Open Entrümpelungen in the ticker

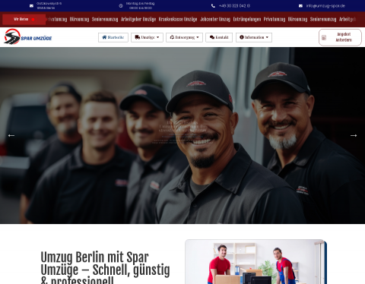coord(247,19)
